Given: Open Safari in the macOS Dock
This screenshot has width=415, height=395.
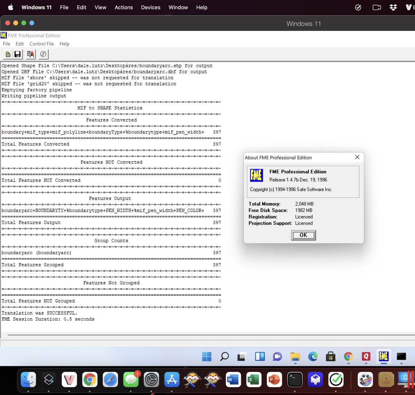Looking at the screenshot, I should [110, 380].
